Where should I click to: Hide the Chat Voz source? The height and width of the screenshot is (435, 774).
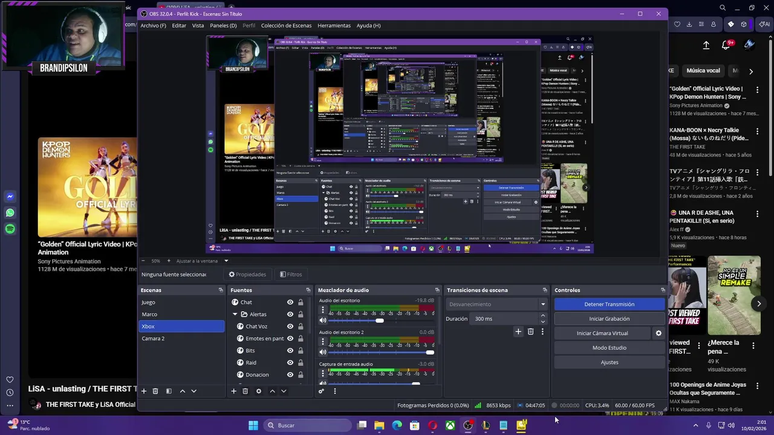point(290,326)
